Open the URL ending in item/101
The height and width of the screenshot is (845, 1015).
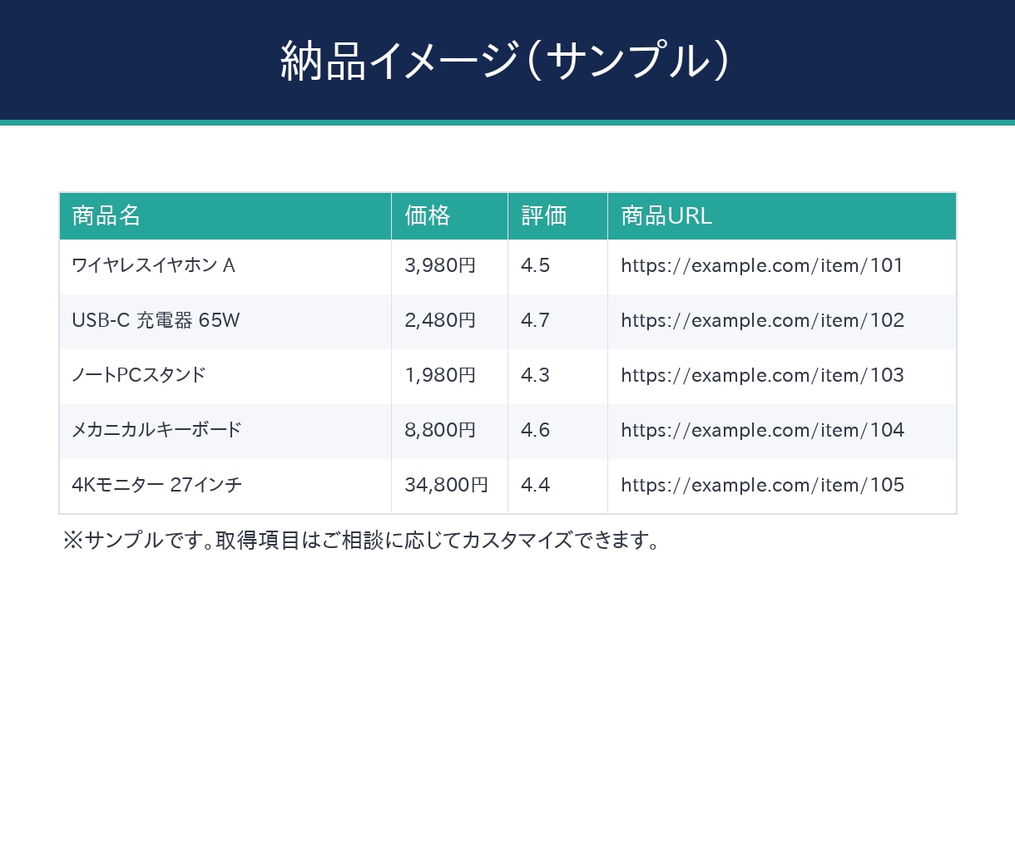click(762, 265)
